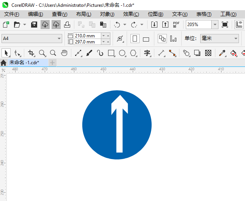Toggle full-screen preview icon

(225, 25)
